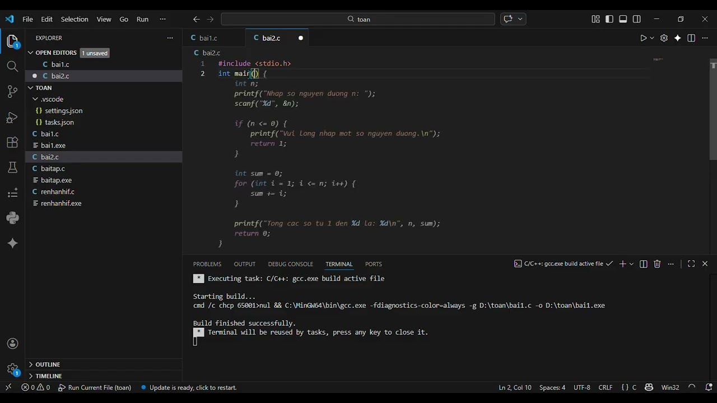This screenshot has width=717, height=403.
Task: Click Update is ready restart message
Action: 189,387
